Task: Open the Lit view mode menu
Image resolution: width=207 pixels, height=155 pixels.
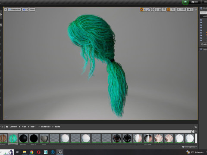Action: point(25,9)
